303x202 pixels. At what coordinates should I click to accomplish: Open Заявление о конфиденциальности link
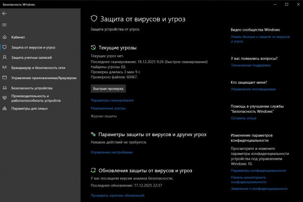click(x=259, y=189)
